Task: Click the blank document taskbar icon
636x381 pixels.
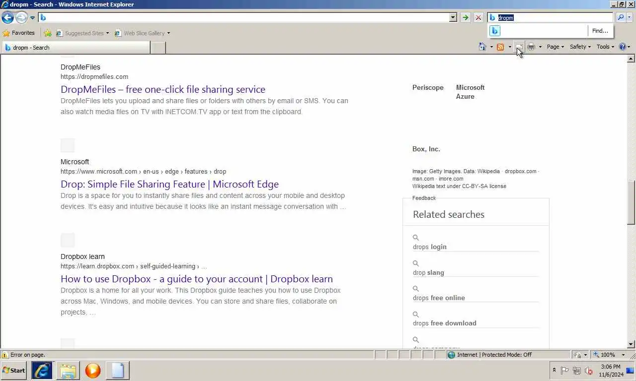Action: [118, 371]
